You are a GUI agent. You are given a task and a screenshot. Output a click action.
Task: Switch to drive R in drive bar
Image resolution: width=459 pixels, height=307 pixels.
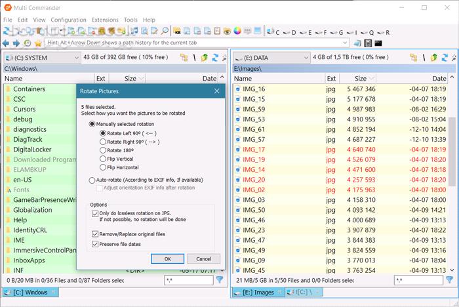tap(384, 32)
